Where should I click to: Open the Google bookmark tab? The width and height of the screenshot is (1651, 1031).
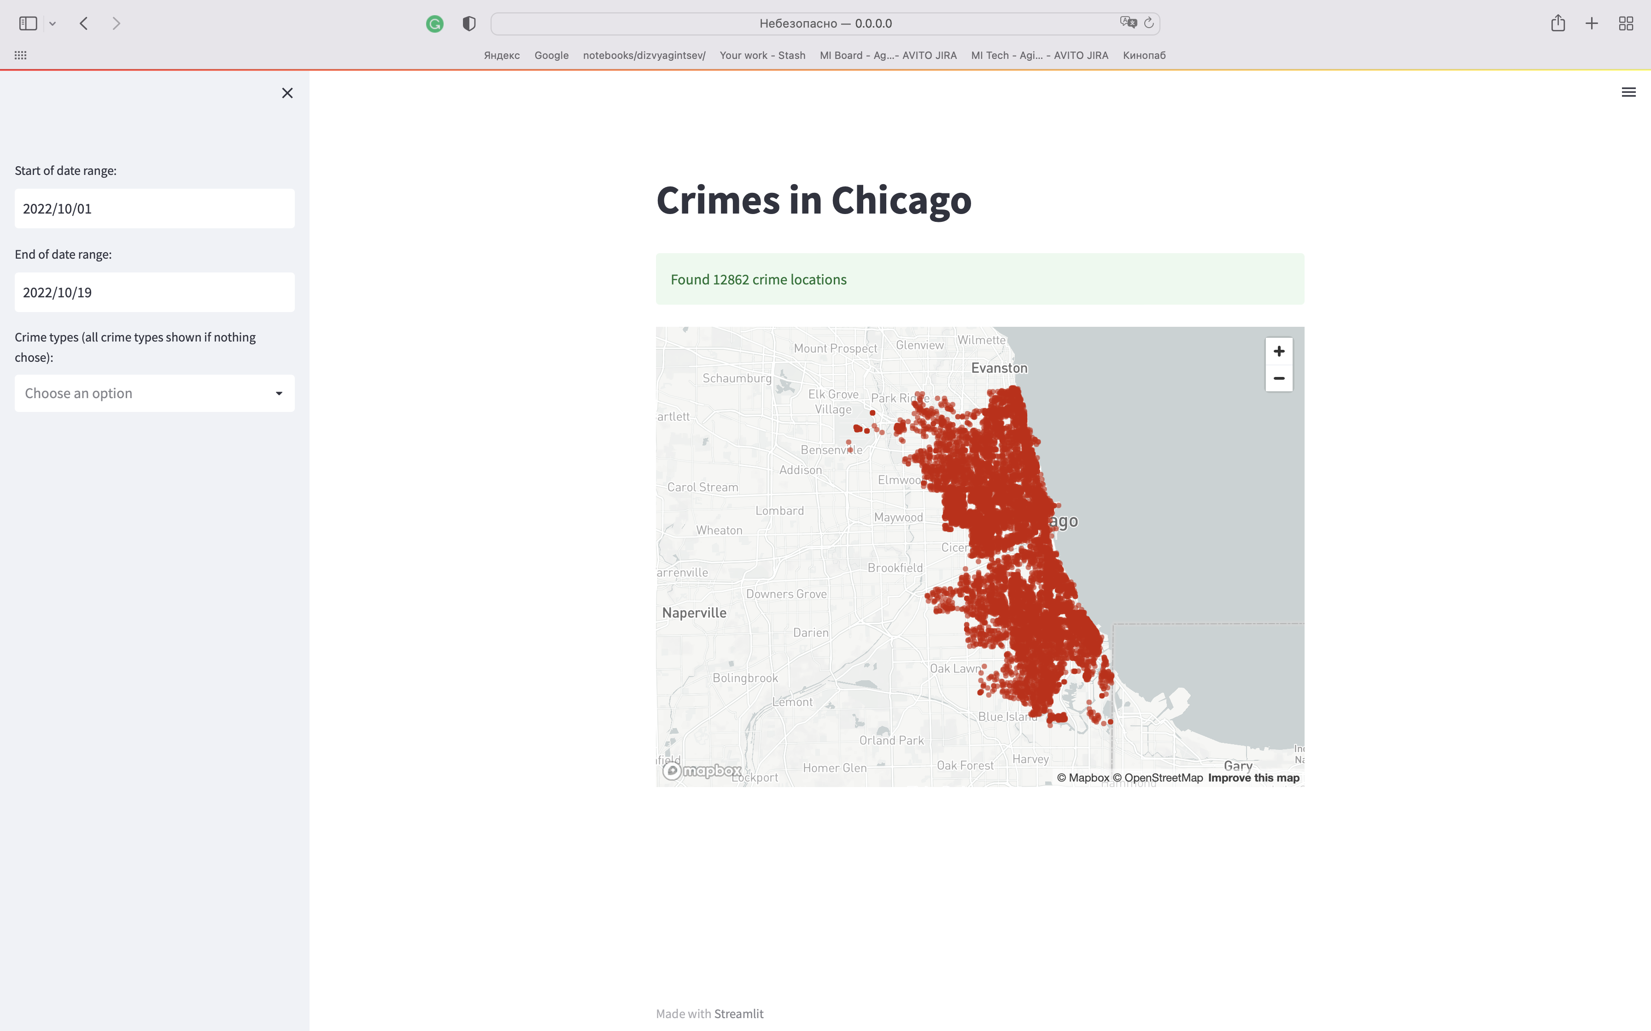click(x=550, y=55)
